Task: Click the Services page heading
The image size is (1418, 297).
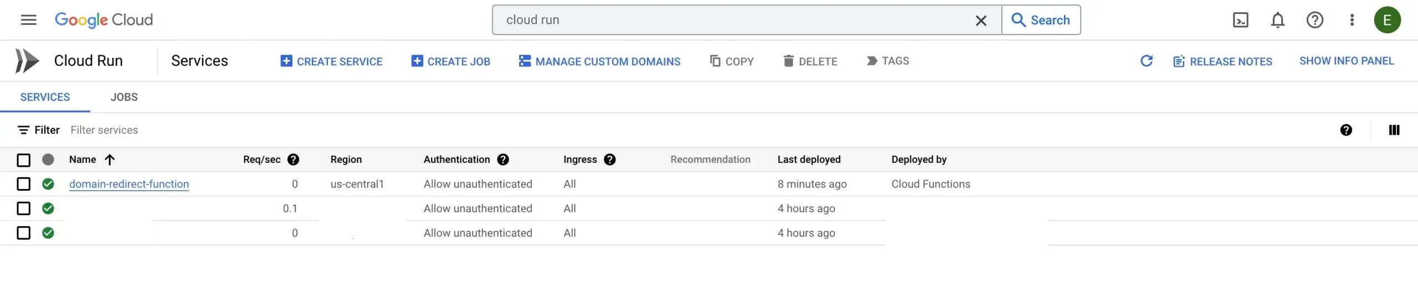Action: click(199, 61)
